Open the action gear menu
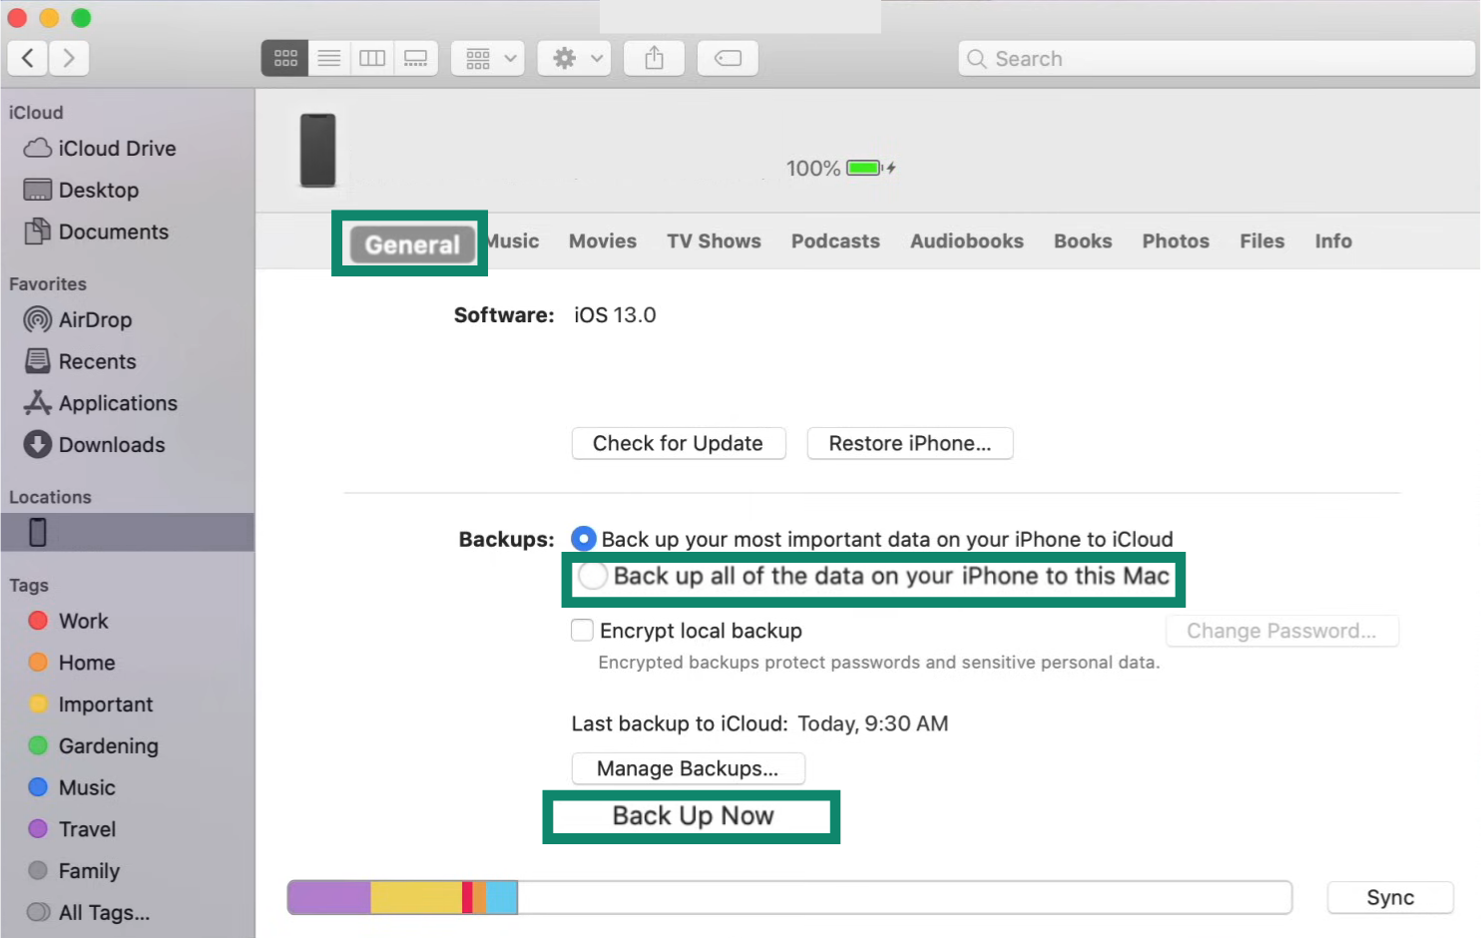The image size is (1481, 938). tap(574, 58)
